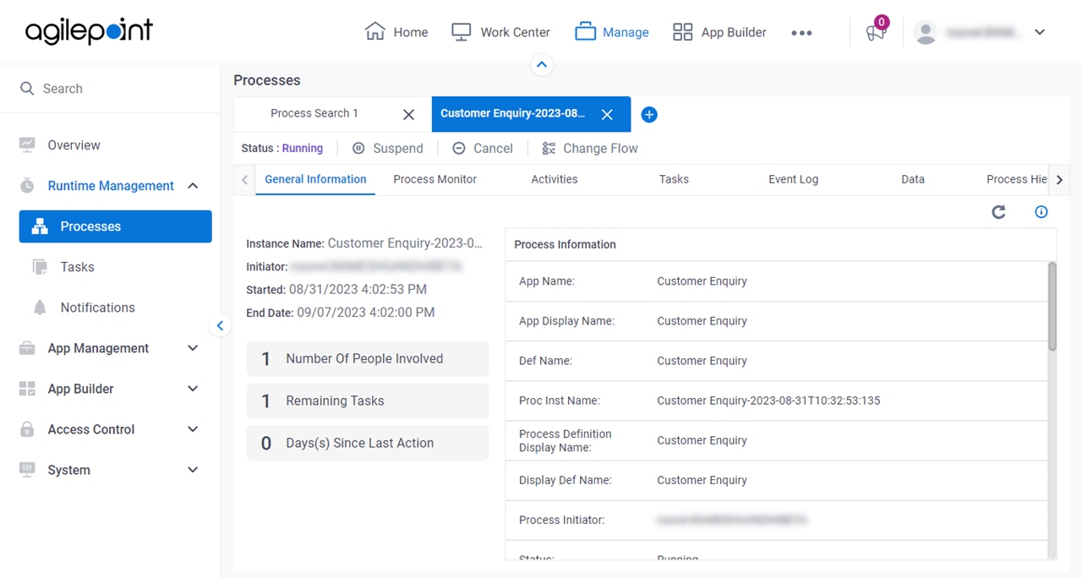Open Work Center monitor icon
Viewport: 1082px width, 578px height.
(x=461, y=31)
